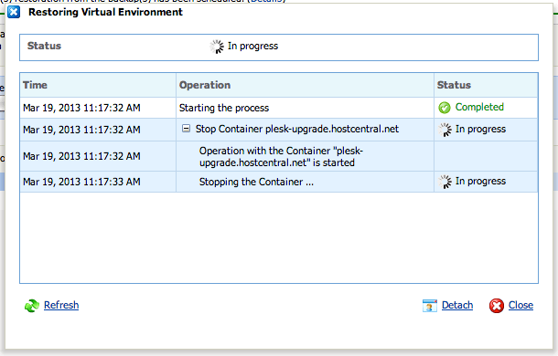The image size is (558, 356).
Task: Select the Detach link
Action: [457, 305]
